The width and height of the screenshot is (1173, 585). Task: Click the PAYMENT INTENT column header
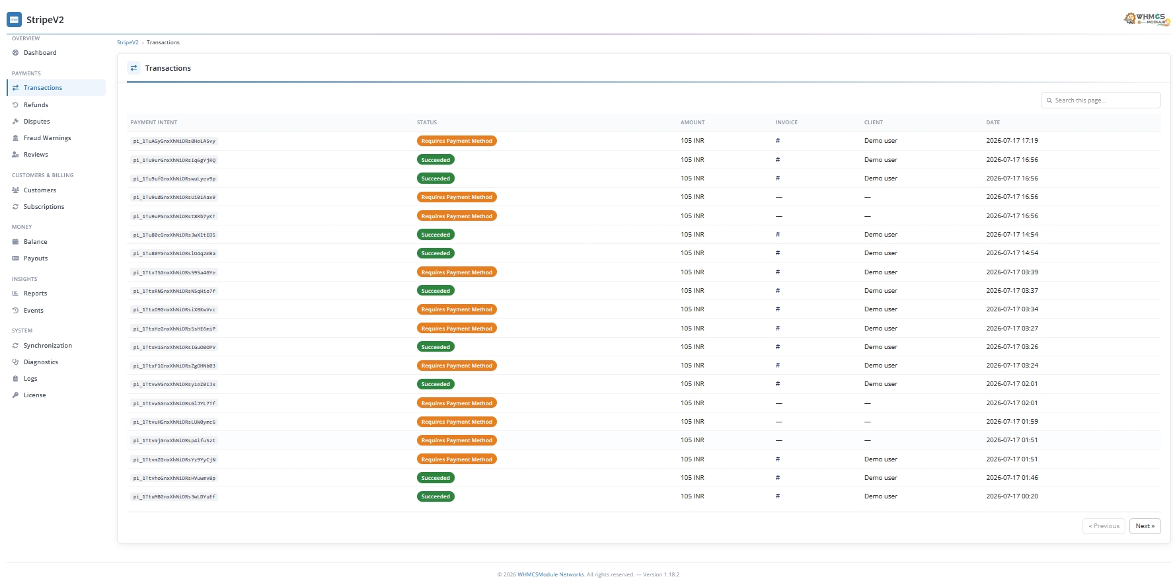154,122
